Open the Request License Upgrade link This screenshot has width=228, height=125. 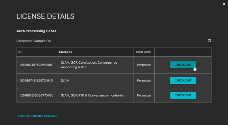pyautogui.click(x=38, y=116)
